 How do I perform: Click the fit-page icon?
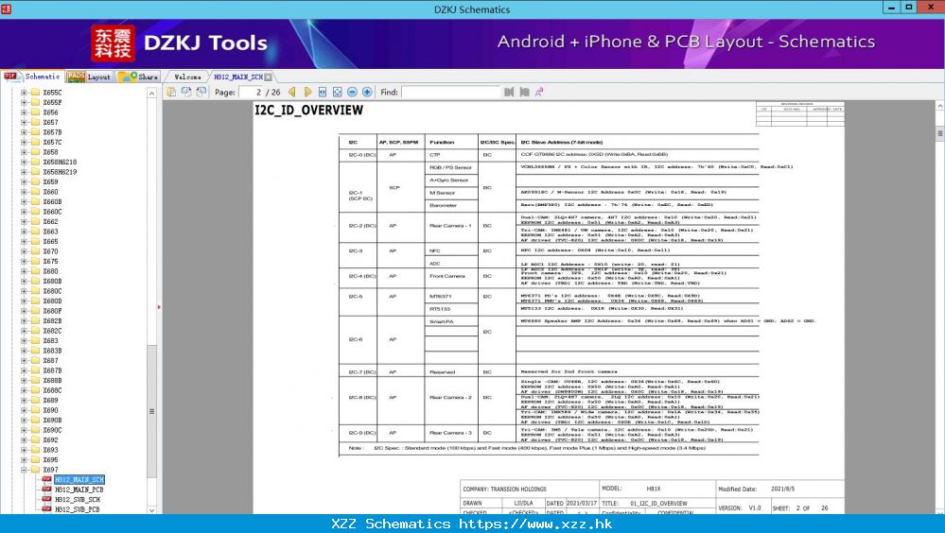(338, 93)
